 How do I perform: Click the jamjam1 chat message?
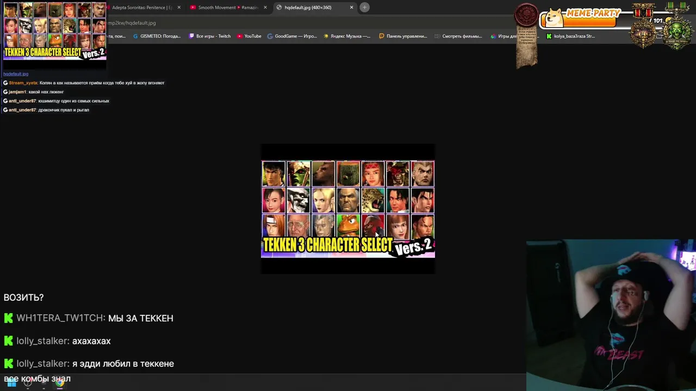point(34,92)
